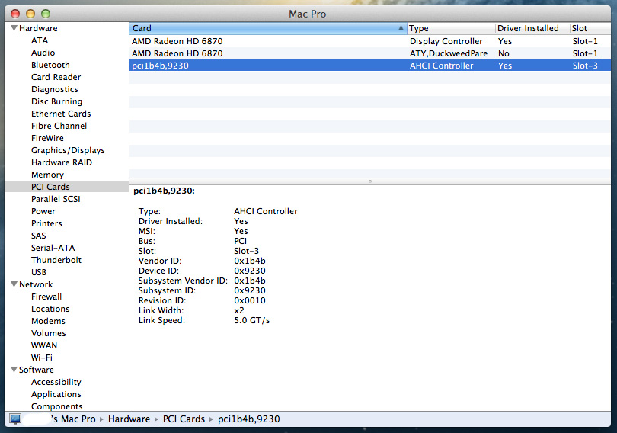Click ATY,DuckweedPare type cell

(449, 53)
